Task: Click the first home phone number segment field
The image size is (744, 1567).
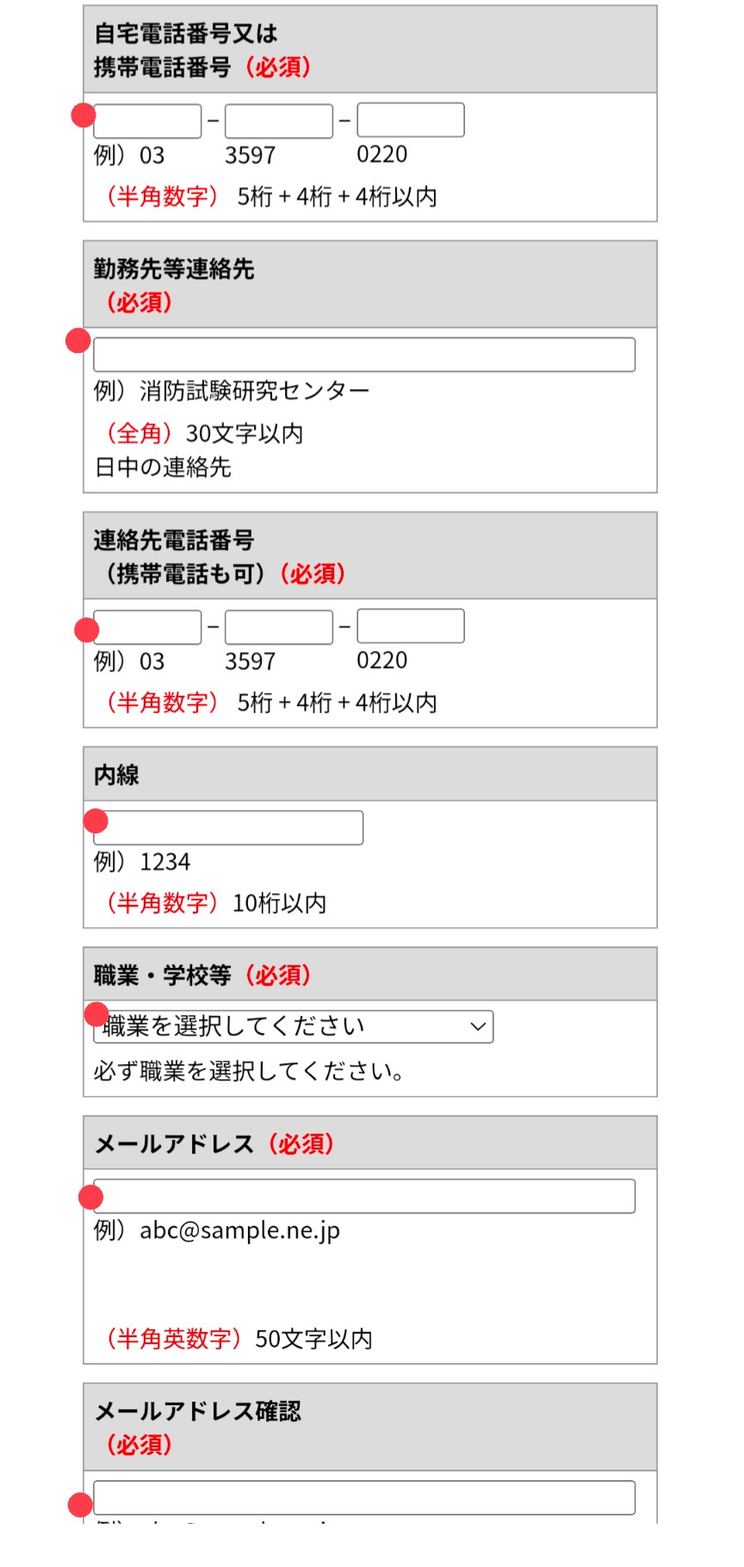Action: point(146,121)
